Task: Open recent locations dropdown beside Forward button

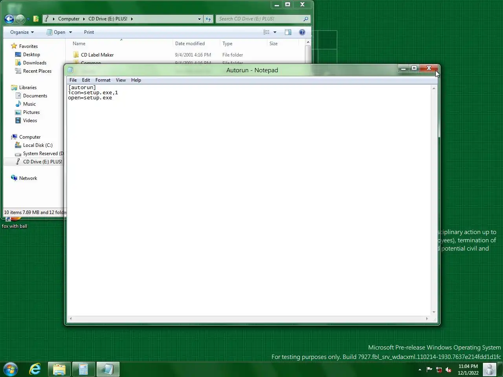Action: [x=28, y=19]
